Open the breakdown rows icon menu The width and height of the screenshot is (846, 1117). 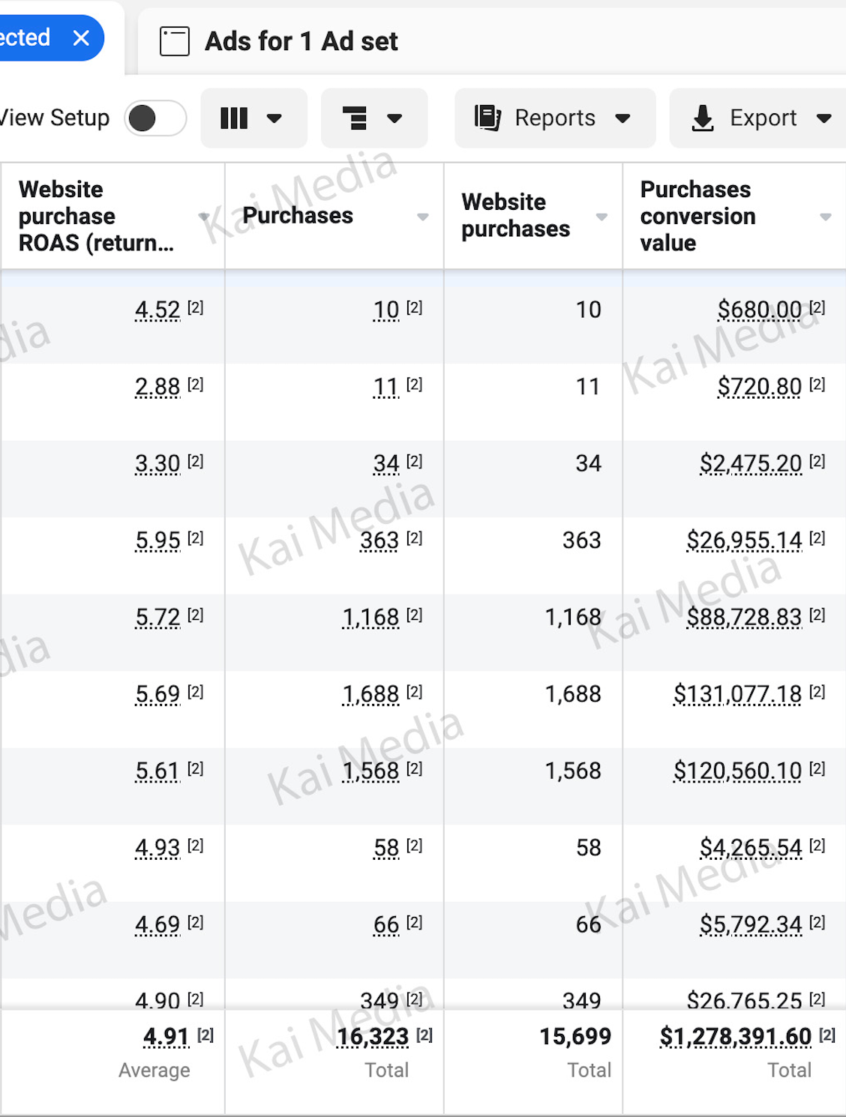tap(355, 118)
